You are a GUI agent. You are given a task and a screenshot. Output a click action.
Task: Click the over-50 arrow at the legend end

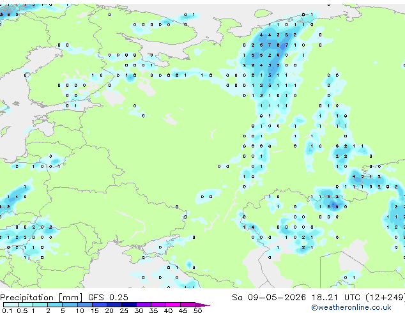[x=202, y=305]
